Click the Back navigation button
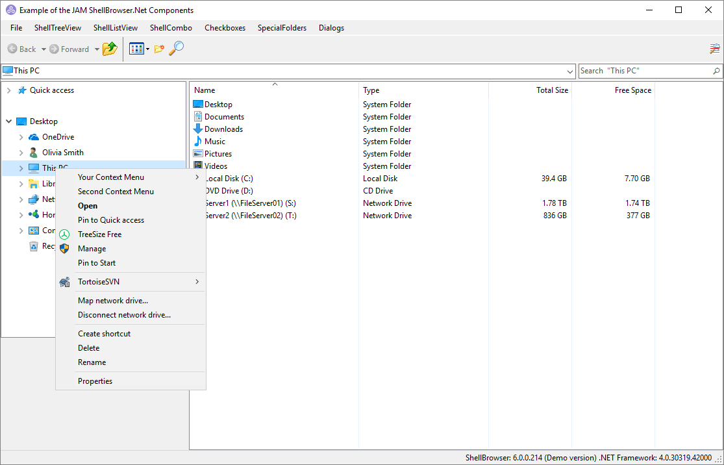The height and width of the screenshot is (465, 724). point(21,49)
